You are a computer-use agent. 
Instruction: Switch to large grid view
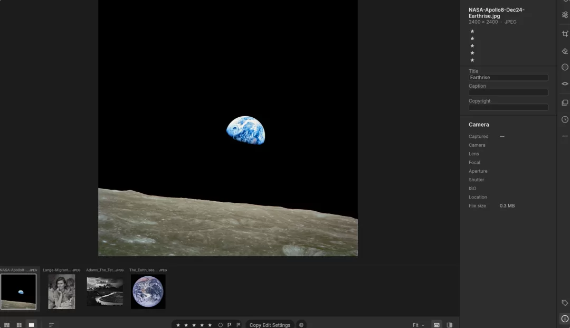(7, 325)
